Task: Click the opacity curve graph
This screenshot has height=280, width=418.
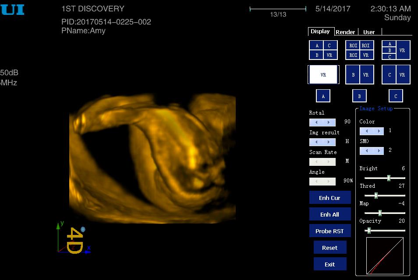Action: (x=385, y=256)
